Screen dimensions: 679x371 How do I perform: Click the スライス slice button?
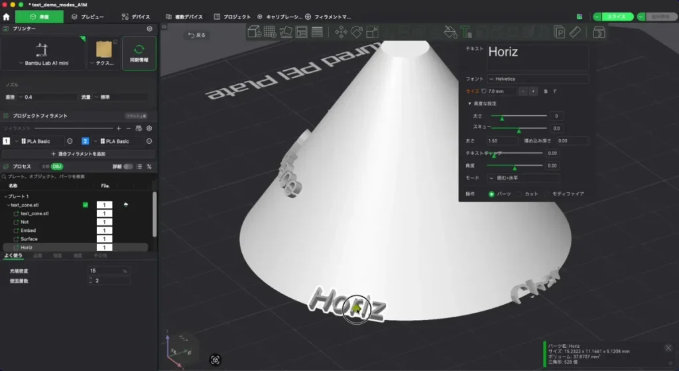point(617,17)
